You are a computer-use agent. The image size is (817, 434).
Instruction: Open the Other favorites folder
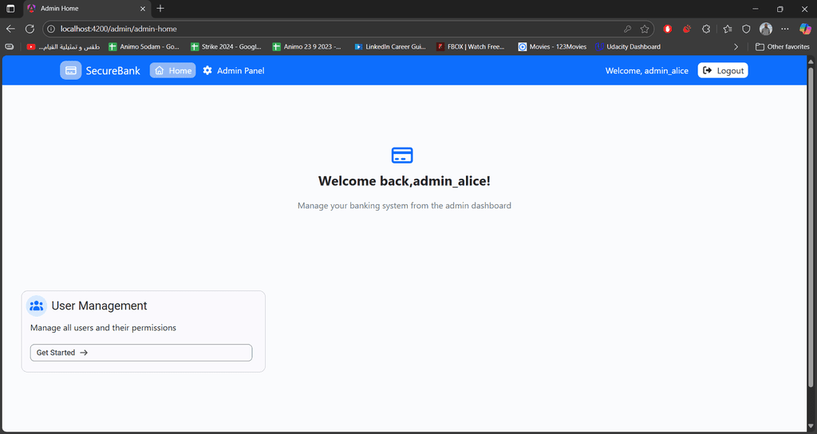coord(783,47)
